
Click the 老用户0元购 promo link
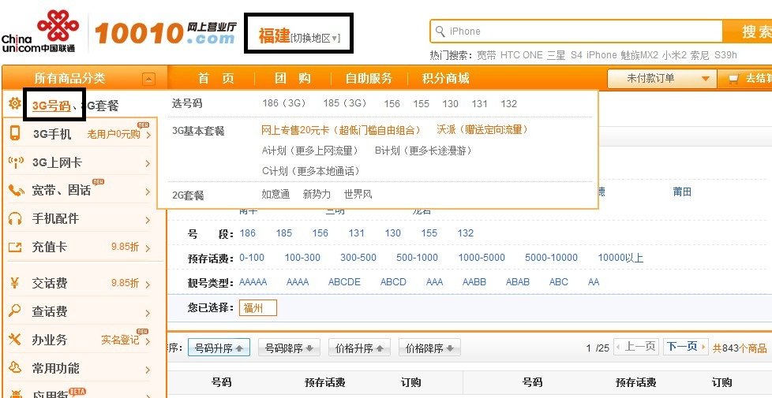tap(114, 134)
